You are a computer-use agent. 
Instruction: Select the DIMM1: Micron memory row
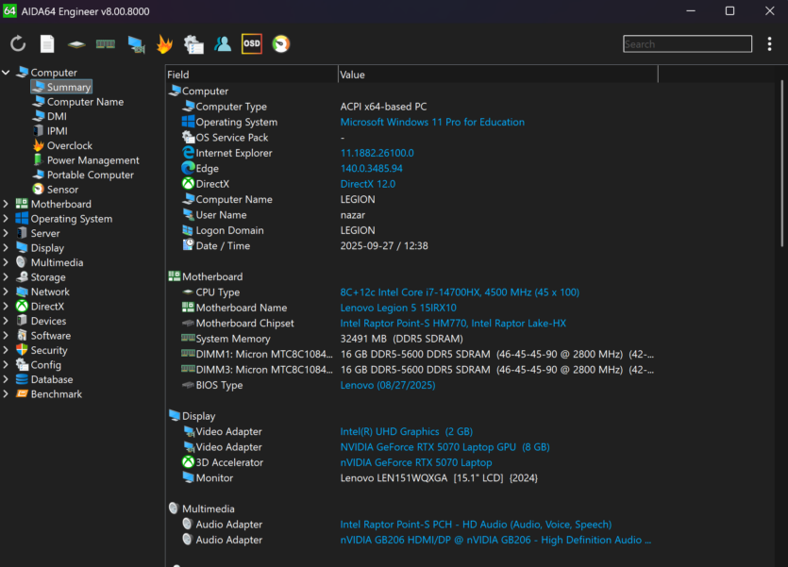pyautogui.click(x=411, y=355)
